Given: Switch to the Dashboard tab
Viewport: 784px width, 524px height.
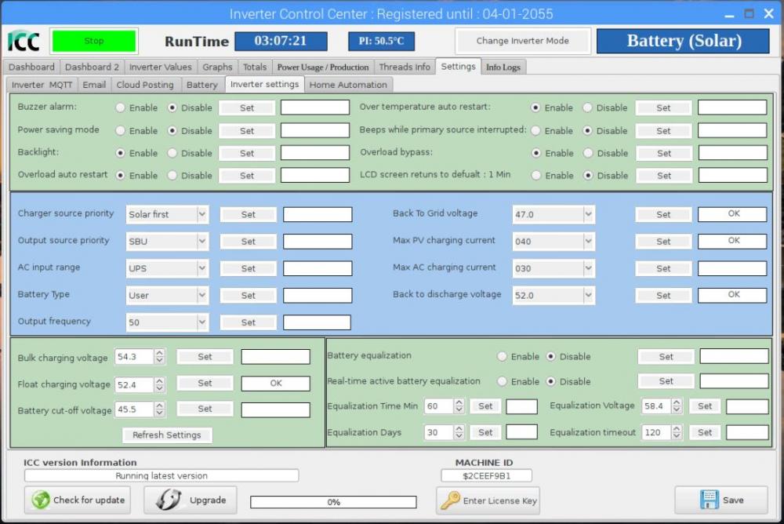Looking at the screenshot, I should [x=31, y=67].
